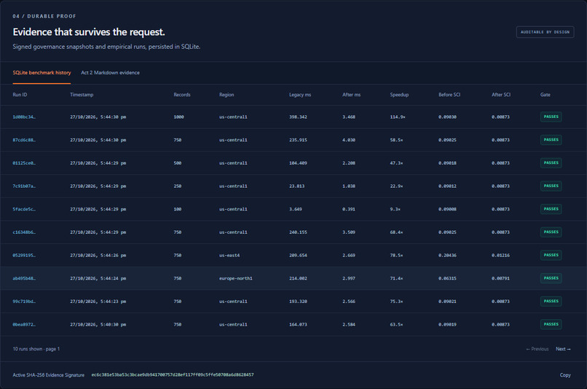Select the 114.9× speedup value

pyautogui.click(x=398, y=117)
